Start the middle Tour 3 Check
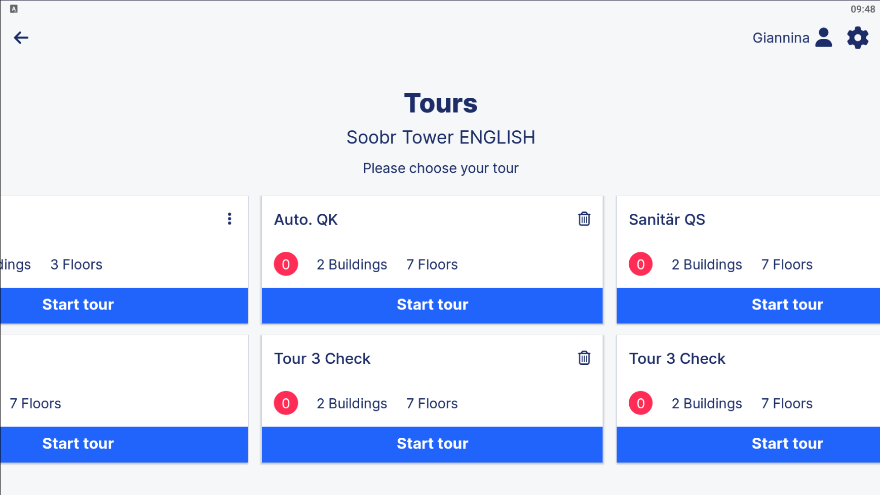The width and height of the screenshot is (880, 495). pos(432,444)
